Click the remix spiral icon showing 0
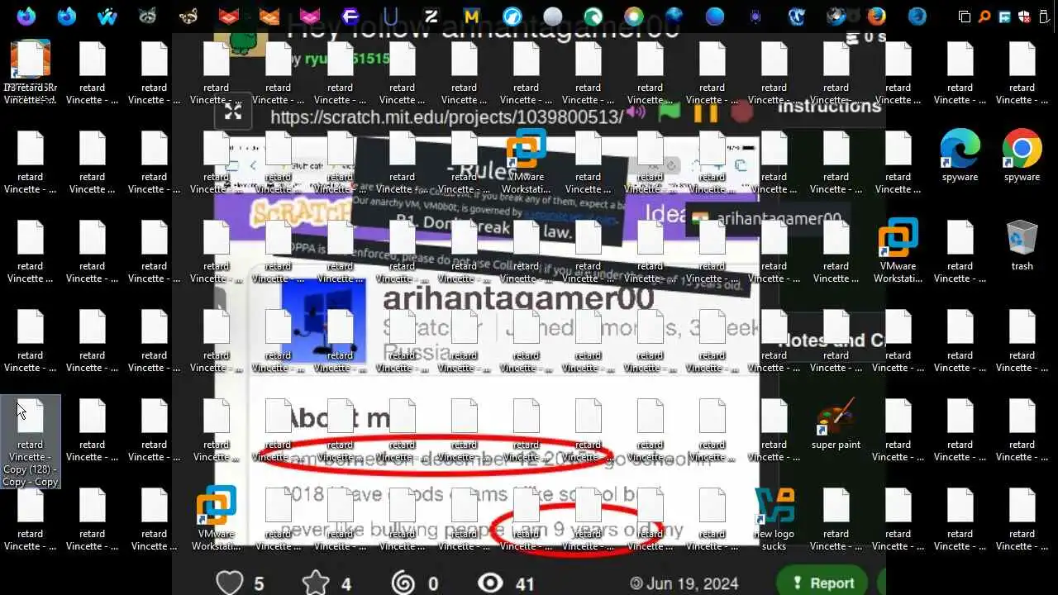The image size is (1058, 595). (403, 583)
